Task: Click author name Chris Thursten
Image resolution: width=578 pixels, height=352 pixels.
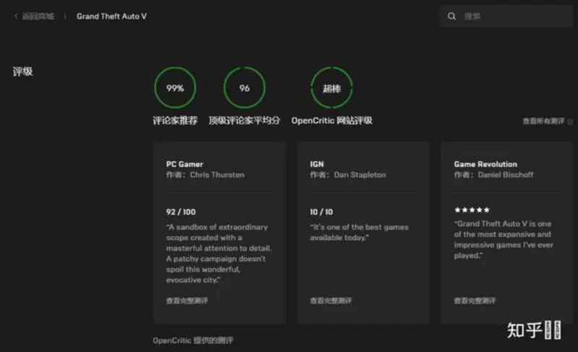Action: [x=217, y=175]
